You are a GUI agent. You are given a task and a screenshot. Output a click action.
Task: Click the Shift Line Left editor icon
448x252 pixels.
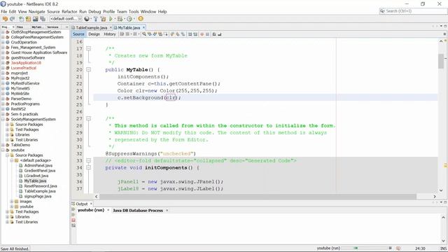pos(190,34)
